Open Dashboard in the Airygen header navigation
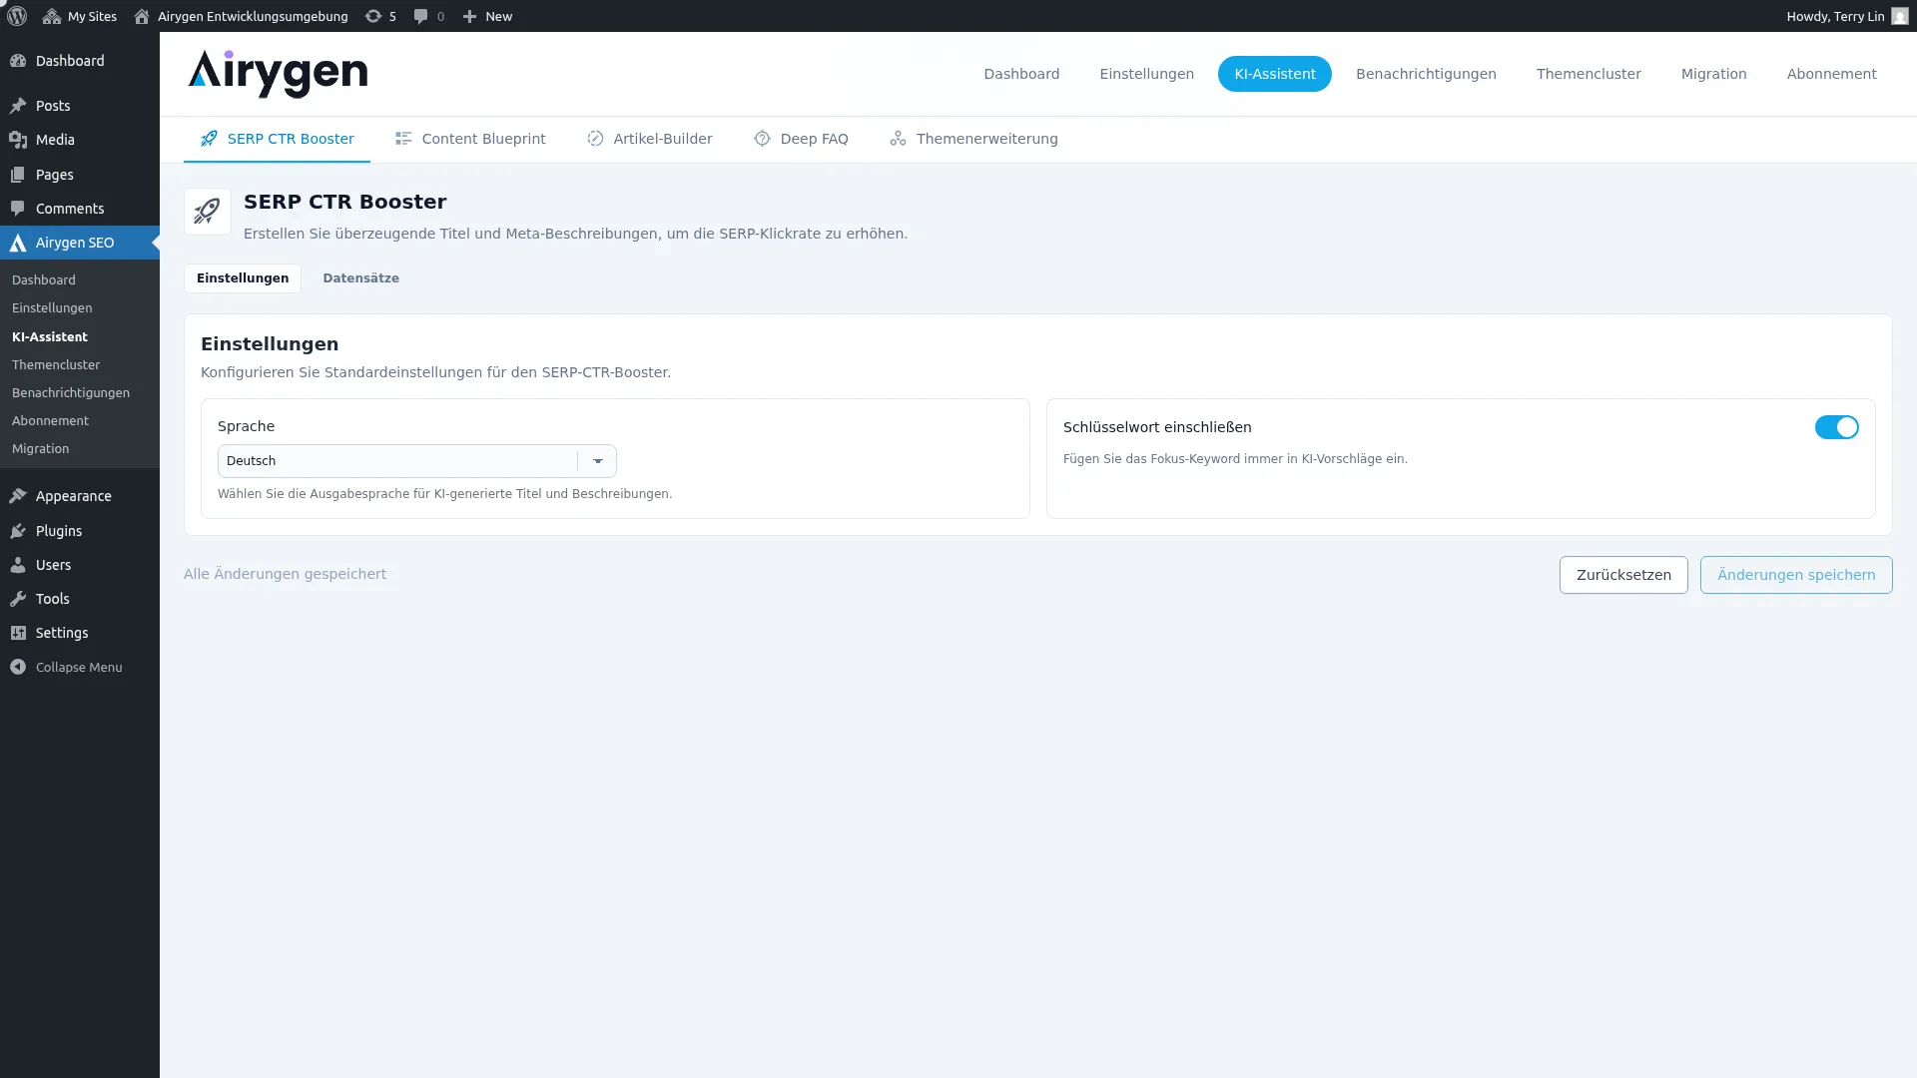 click(1021, 74)
